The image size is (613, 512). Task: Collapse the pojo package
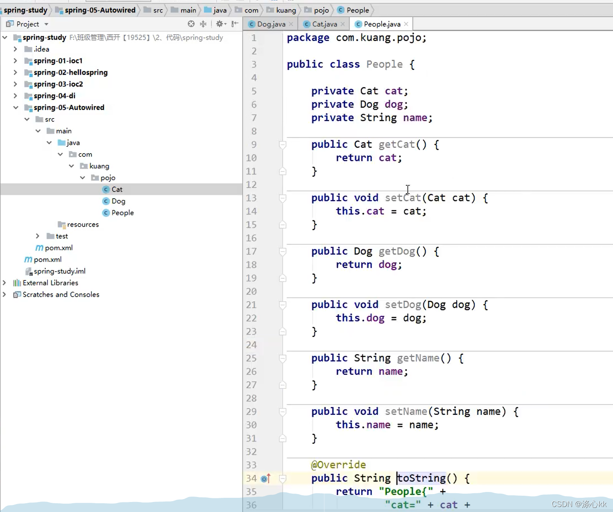point(83,178)
